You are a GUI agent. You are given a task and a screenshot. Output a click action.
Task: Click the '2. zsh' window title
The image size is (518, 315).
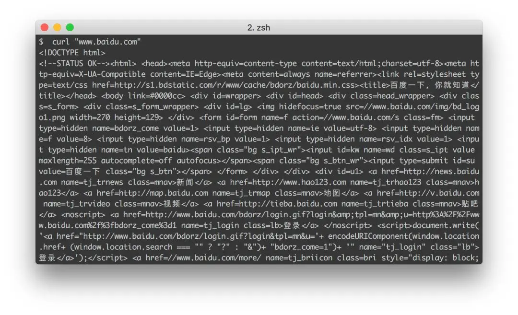click(259, 27)
